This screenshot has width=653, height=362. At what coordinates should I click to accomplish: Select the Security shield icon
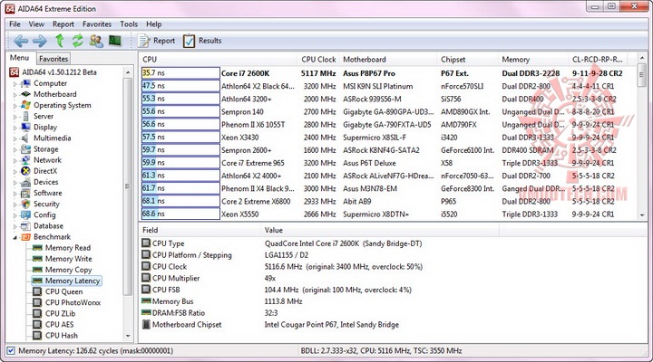(25, 204)
